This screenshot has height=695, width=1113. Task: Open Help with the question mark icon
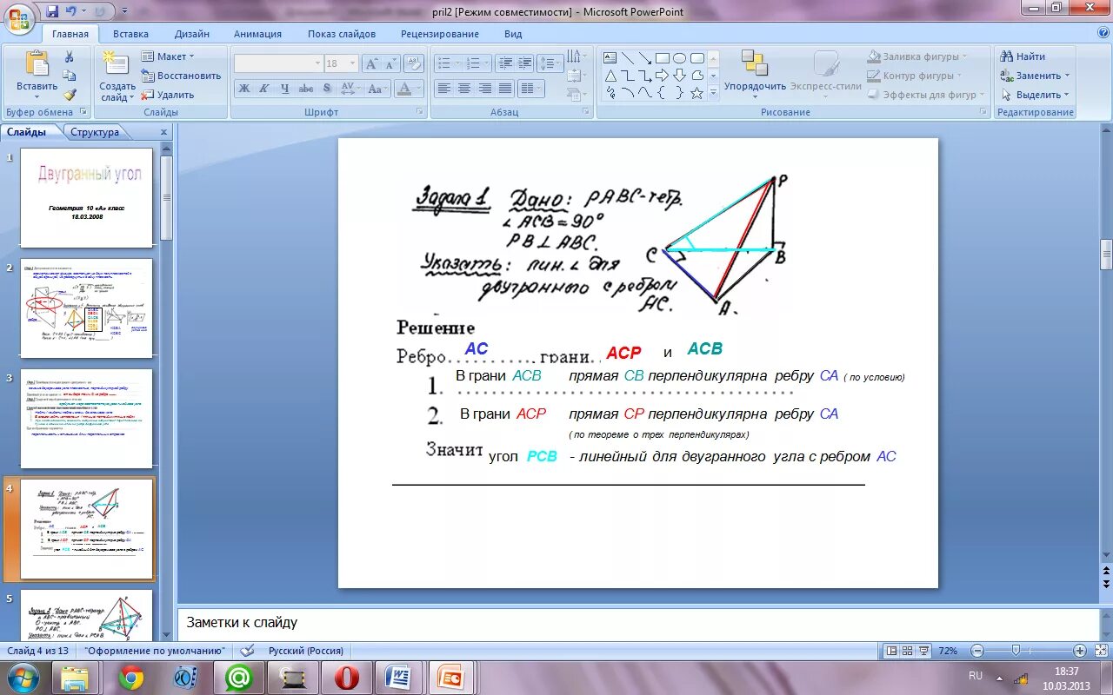point(1103,34)
